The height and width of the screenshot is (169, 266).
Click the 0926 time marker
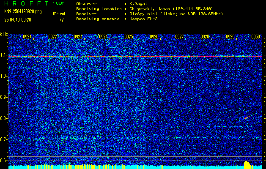(x=154, y=37)
